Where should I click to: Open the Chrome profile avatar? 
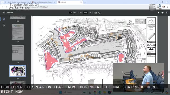[x=164, y=7]
